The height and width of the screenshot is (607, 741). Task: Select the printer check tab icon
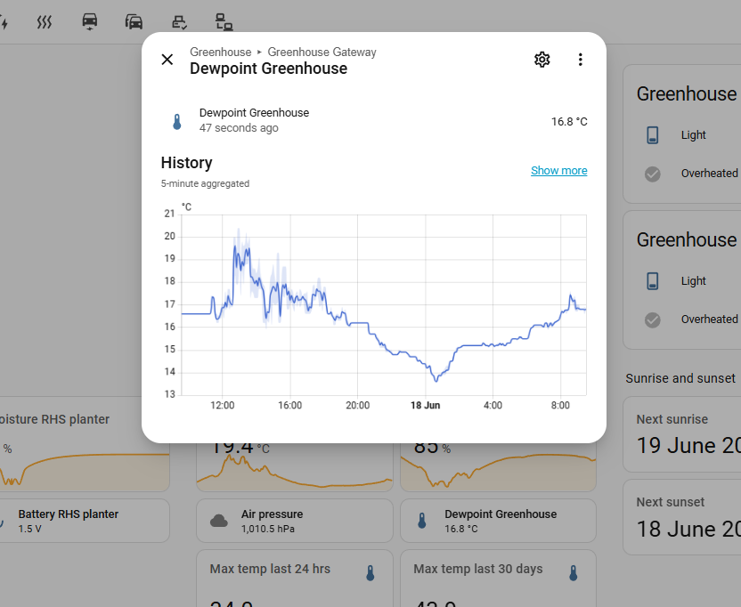[x=179, y=22]
